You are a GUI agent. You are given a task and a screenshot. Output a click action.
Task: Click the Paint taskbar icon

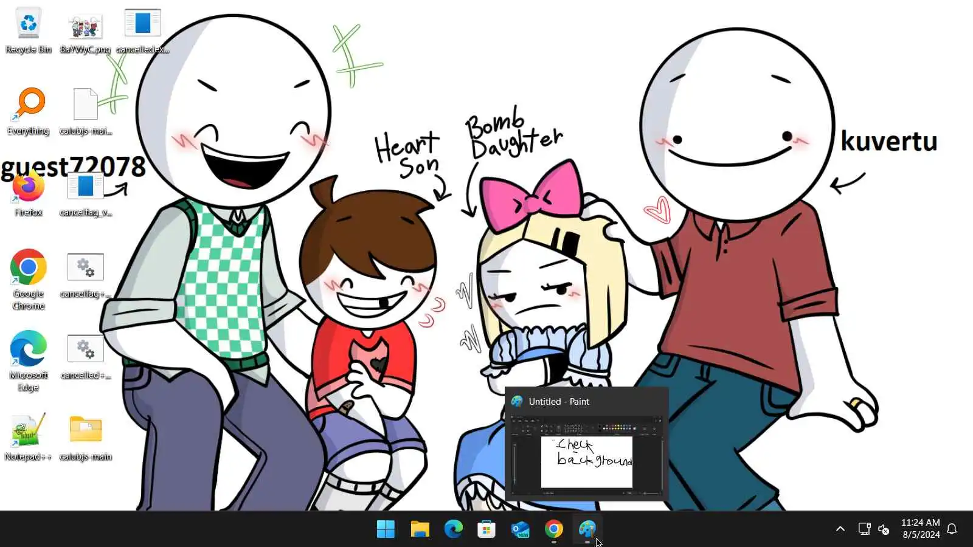point(587,529)
